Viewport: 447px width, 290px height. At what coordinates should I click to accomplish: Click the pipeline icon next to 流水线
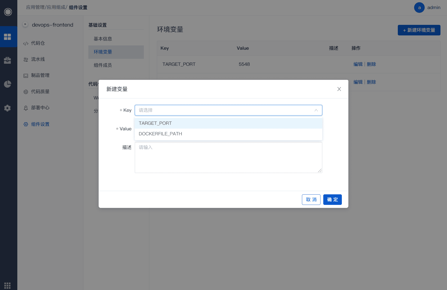(26, 60)
